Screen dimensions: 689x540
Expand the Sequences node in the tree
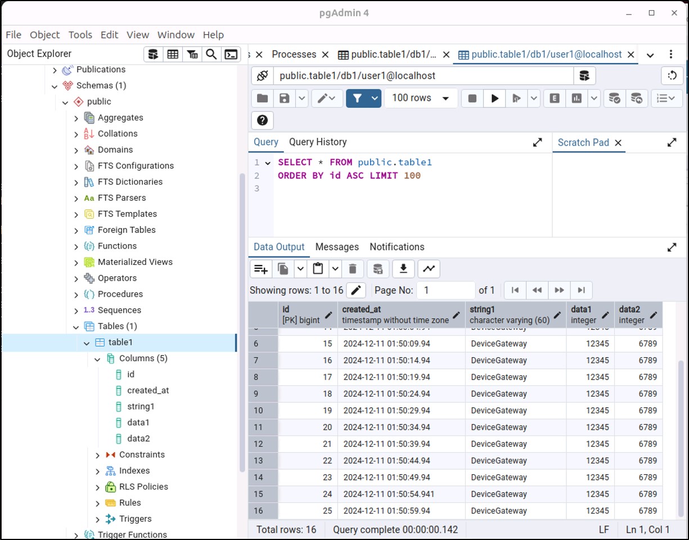76,310
